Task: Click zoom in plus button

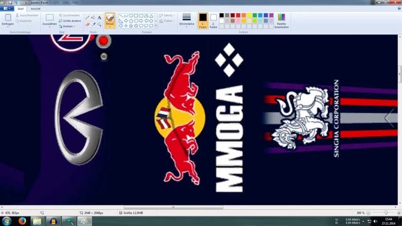Action: point(399,213)
